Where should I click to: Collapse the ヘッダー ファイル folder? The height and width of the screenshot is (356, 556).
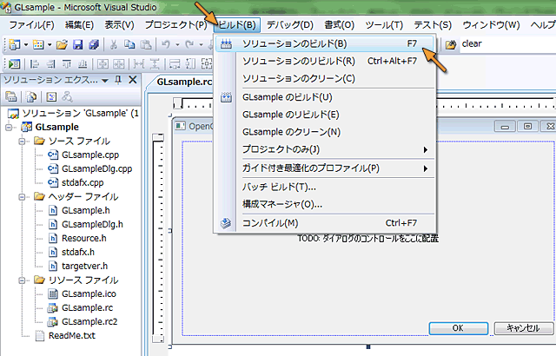22,196
